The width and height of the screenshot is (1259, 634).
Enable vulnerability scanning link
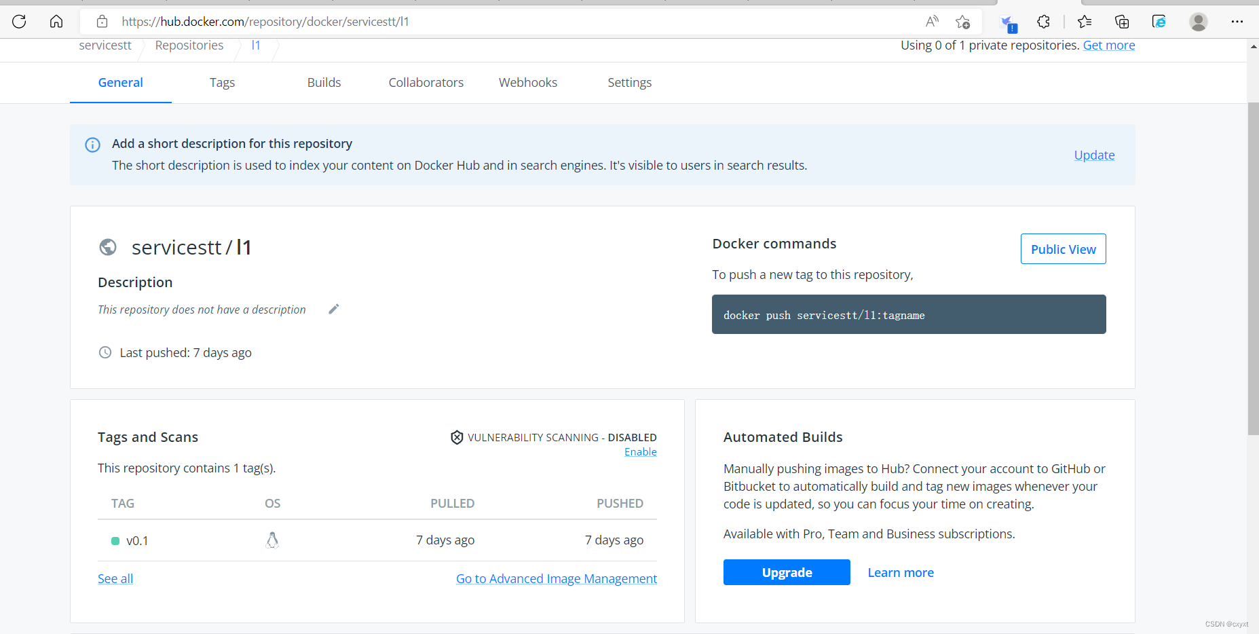click(x=640, y=452)
